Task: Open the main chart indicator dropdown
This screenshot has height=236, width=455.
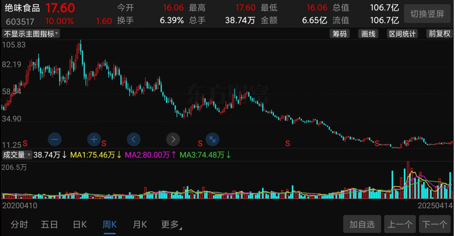Action: click(31, 34)
